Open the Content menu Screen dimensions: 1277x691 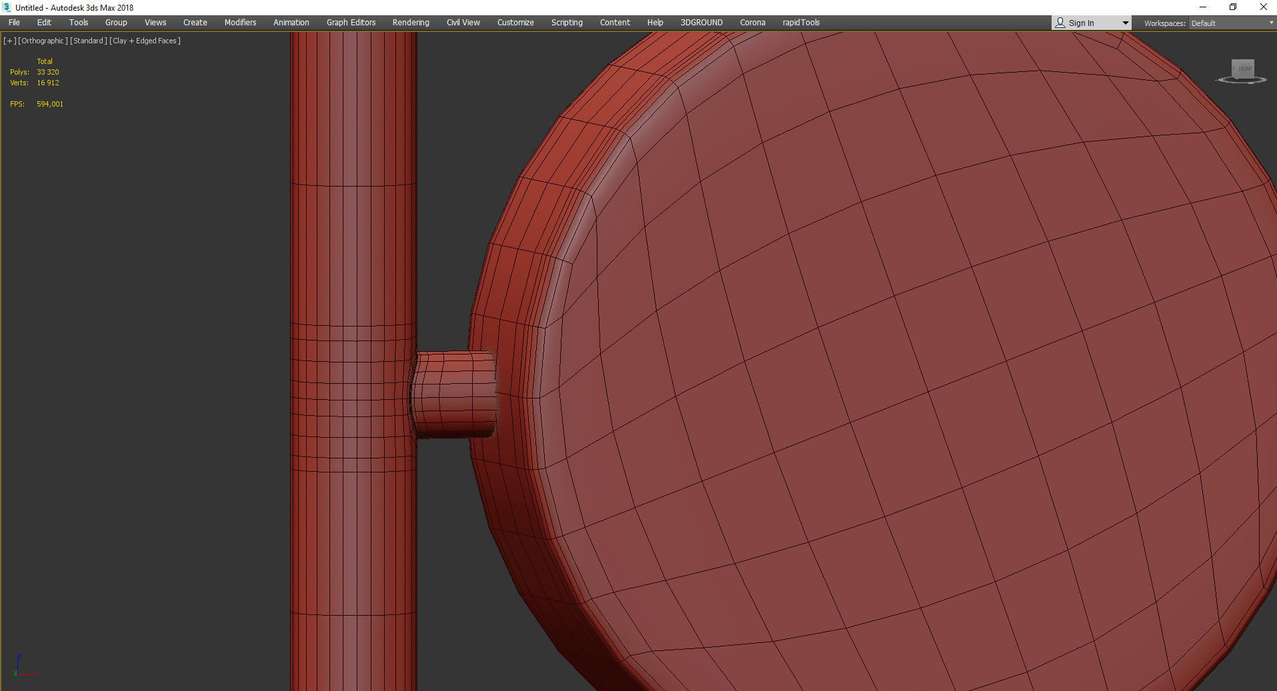tap(615, 23)
